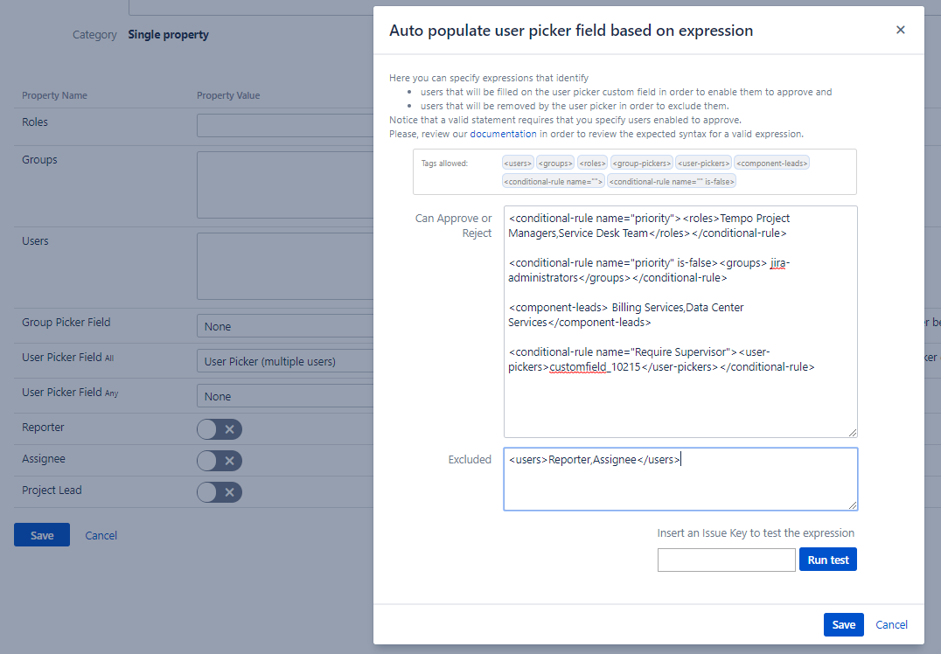Save the expression in the dialog
Image resolution: width=941 pixels, height=654 pixels.
(843, 624)
